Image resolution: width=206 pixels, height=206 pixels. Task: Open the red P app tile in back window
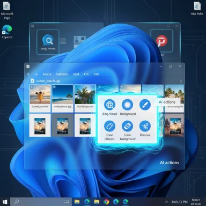[x=161, y=41]
